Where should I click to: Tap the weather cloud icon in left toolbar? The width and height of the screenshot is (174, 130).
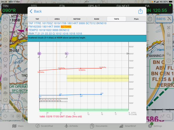5,93
